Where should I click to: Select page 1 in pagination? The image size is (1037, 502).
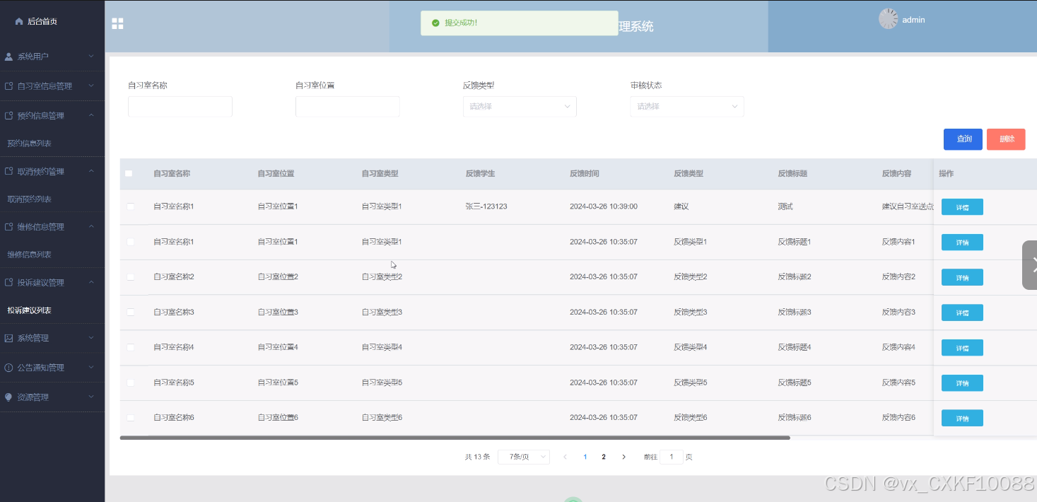point(585,457)
